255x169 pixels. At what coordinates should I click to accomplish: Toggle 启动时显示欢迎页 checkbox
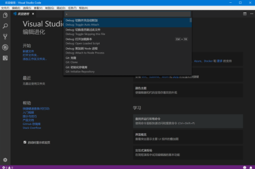tap(25, 142)
